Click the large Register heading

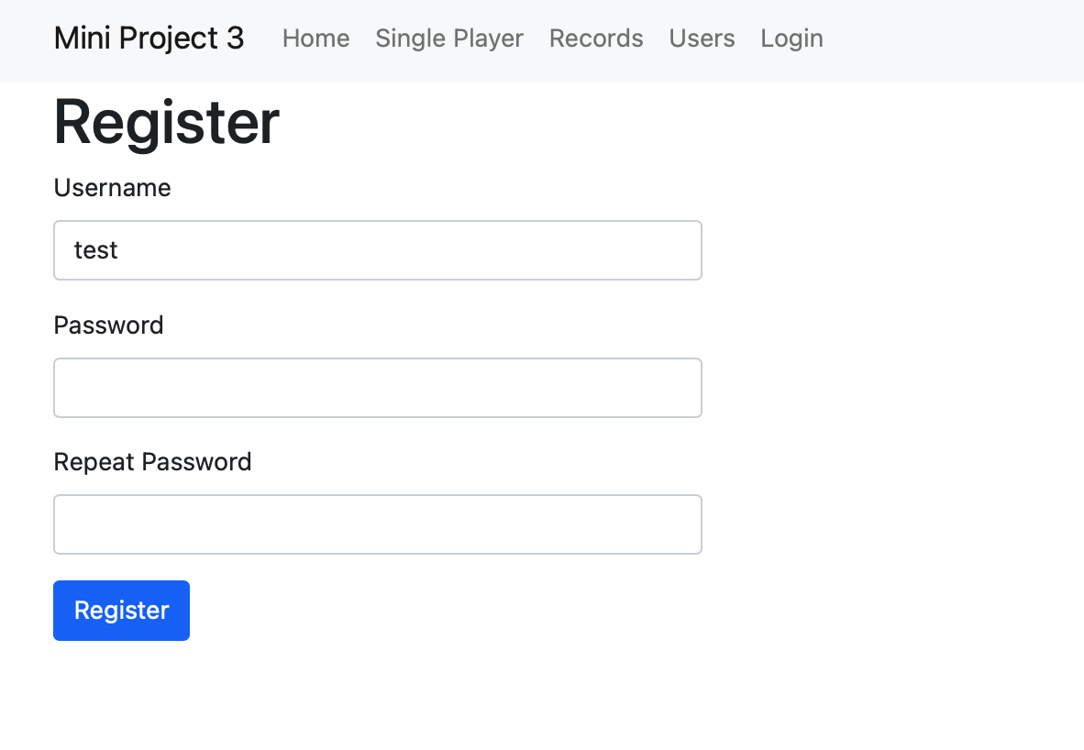pyautogui.click(x=167, y=122)
